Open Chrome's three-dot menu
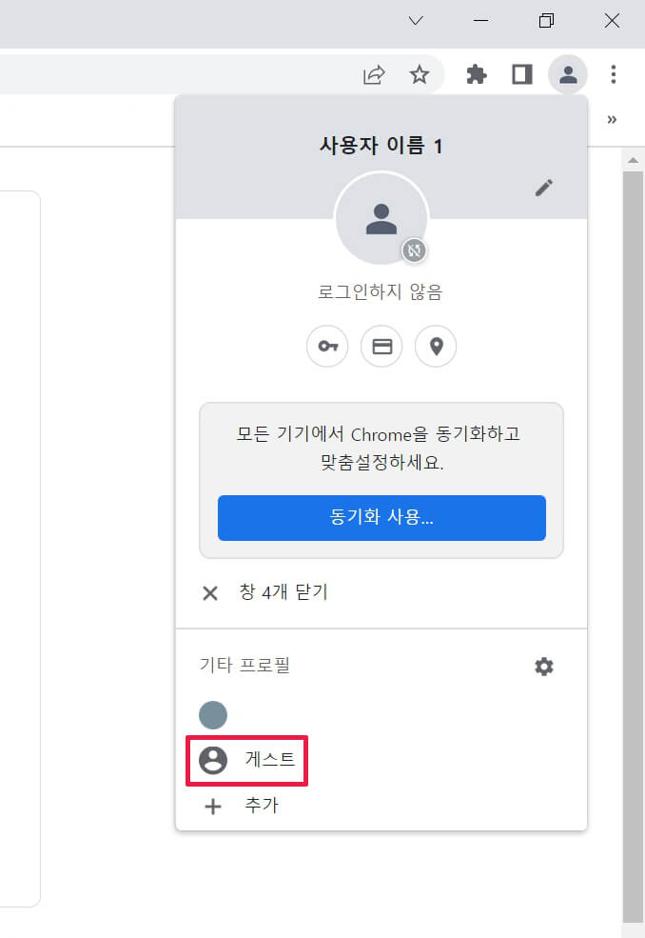Viewport: 645px width, 938px height. point(612,74)
